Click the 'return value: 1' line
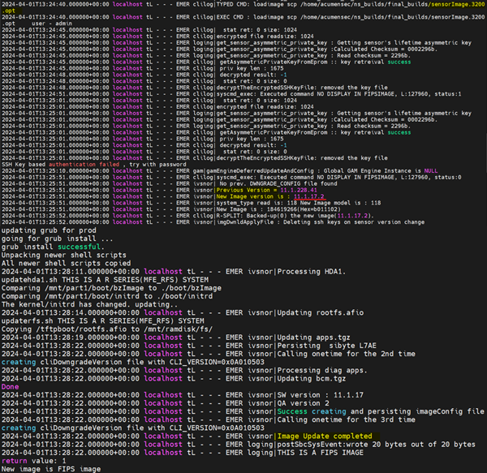 click(x=33, y=461)
